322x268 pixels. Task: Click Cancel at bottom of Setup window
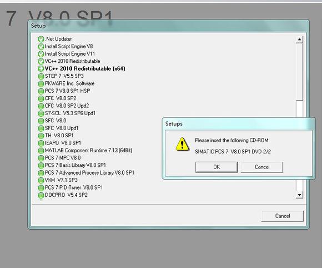point(283,216)
